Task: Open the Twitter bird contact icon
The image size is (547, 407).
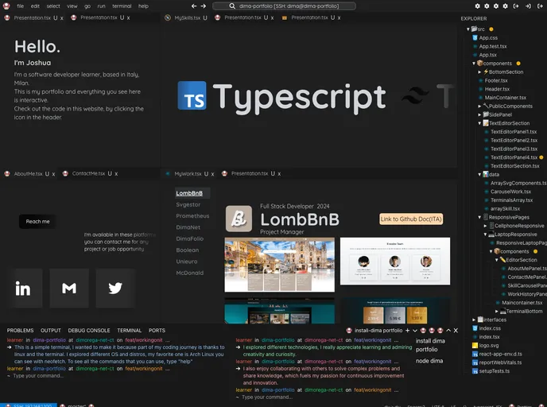Action: 115,289
